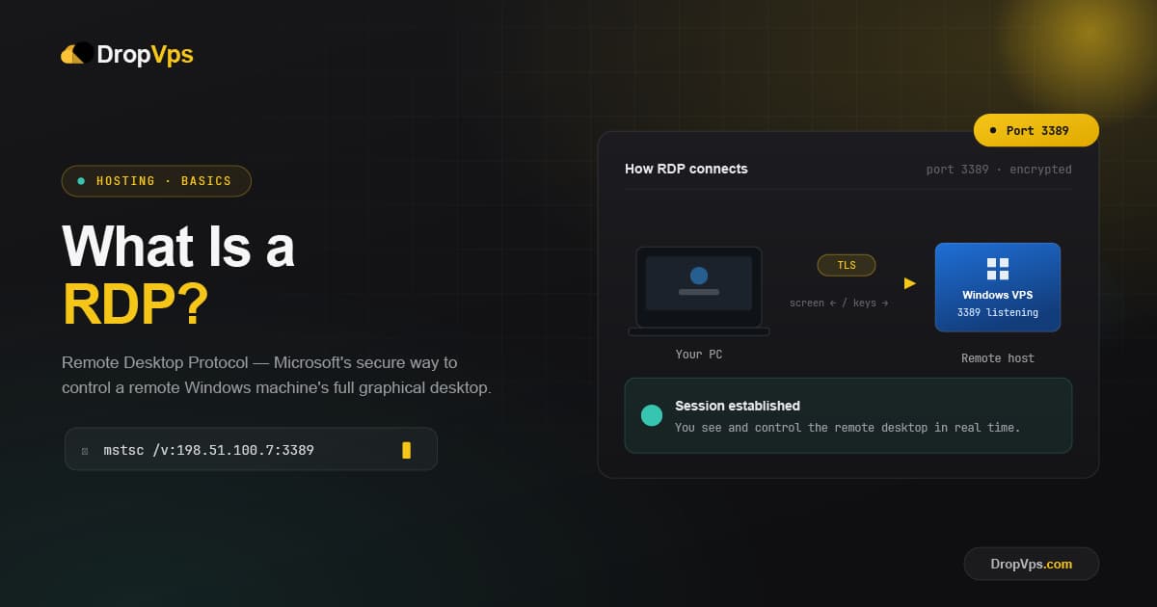The height and width of the screenshot is (607, 1157).
Task: Click the yellow Port 3389 badge
Action: [1036, 130]
